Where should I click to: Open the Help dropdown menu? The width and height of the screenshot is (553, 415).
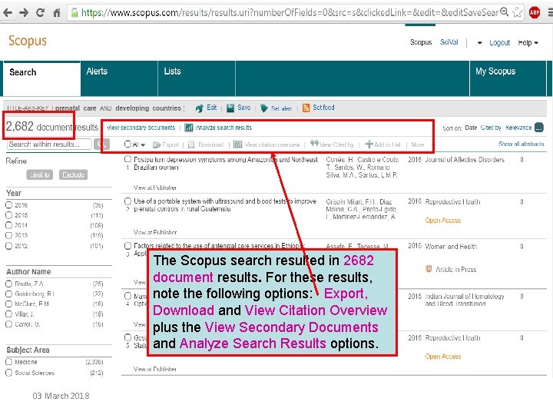[528, 43]
